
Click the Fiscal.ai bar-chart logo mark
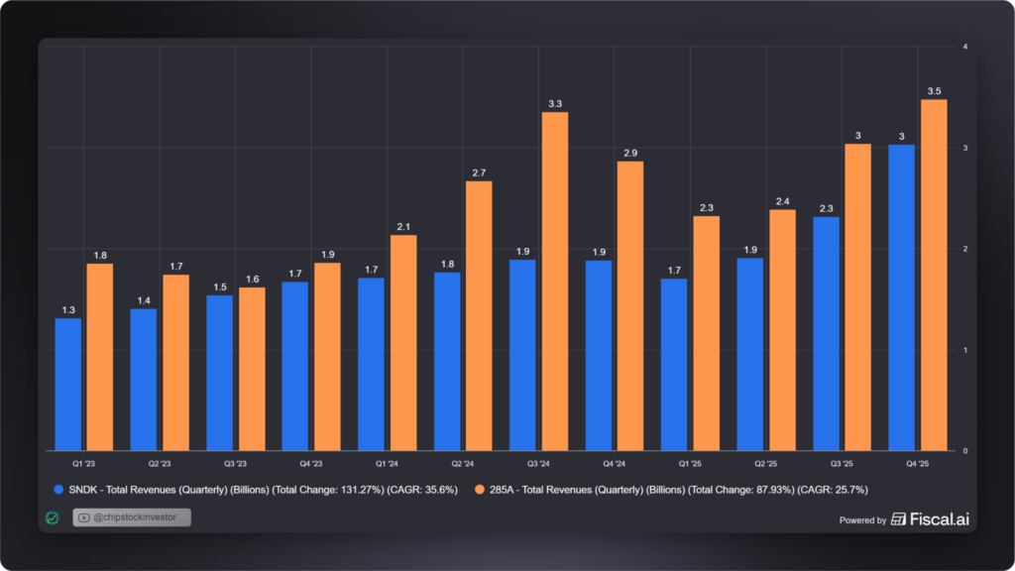pos(900,518)
